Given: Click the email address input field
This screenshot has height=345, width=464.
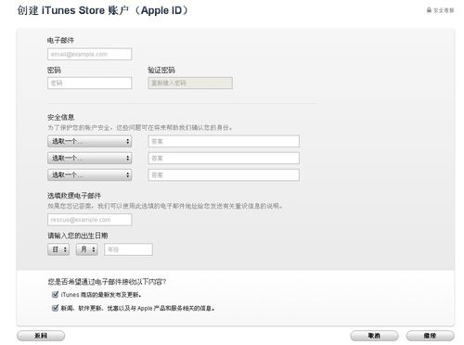Looking at the screenshot, I should coord(90,54).
